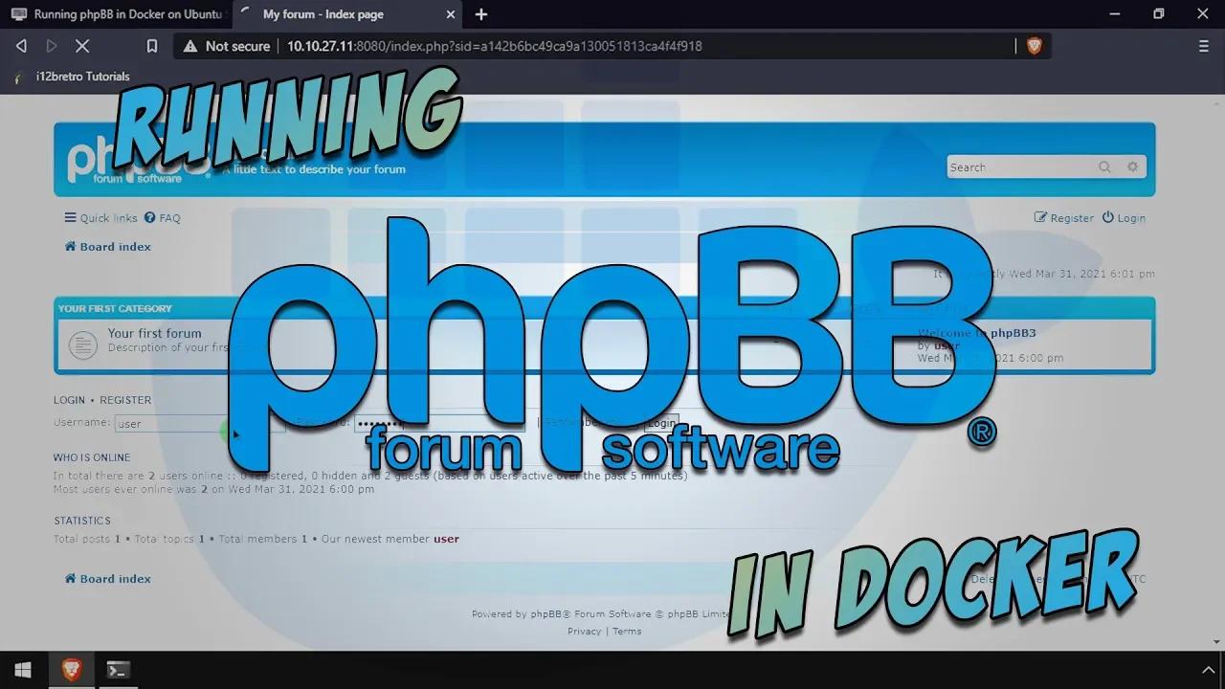Click the forum icon beside Your first forum
Viewport: 1225px width, 689px height.
(x=82, y=344)
